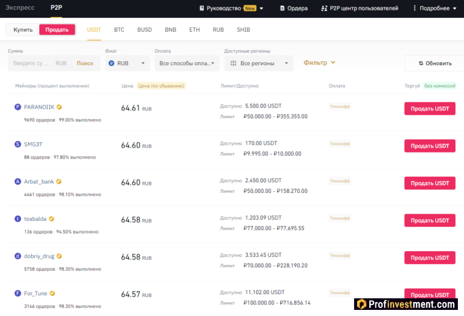Click Продать USDT for SMG37
This screenshot has width=464, height=316.
point(430,146)
